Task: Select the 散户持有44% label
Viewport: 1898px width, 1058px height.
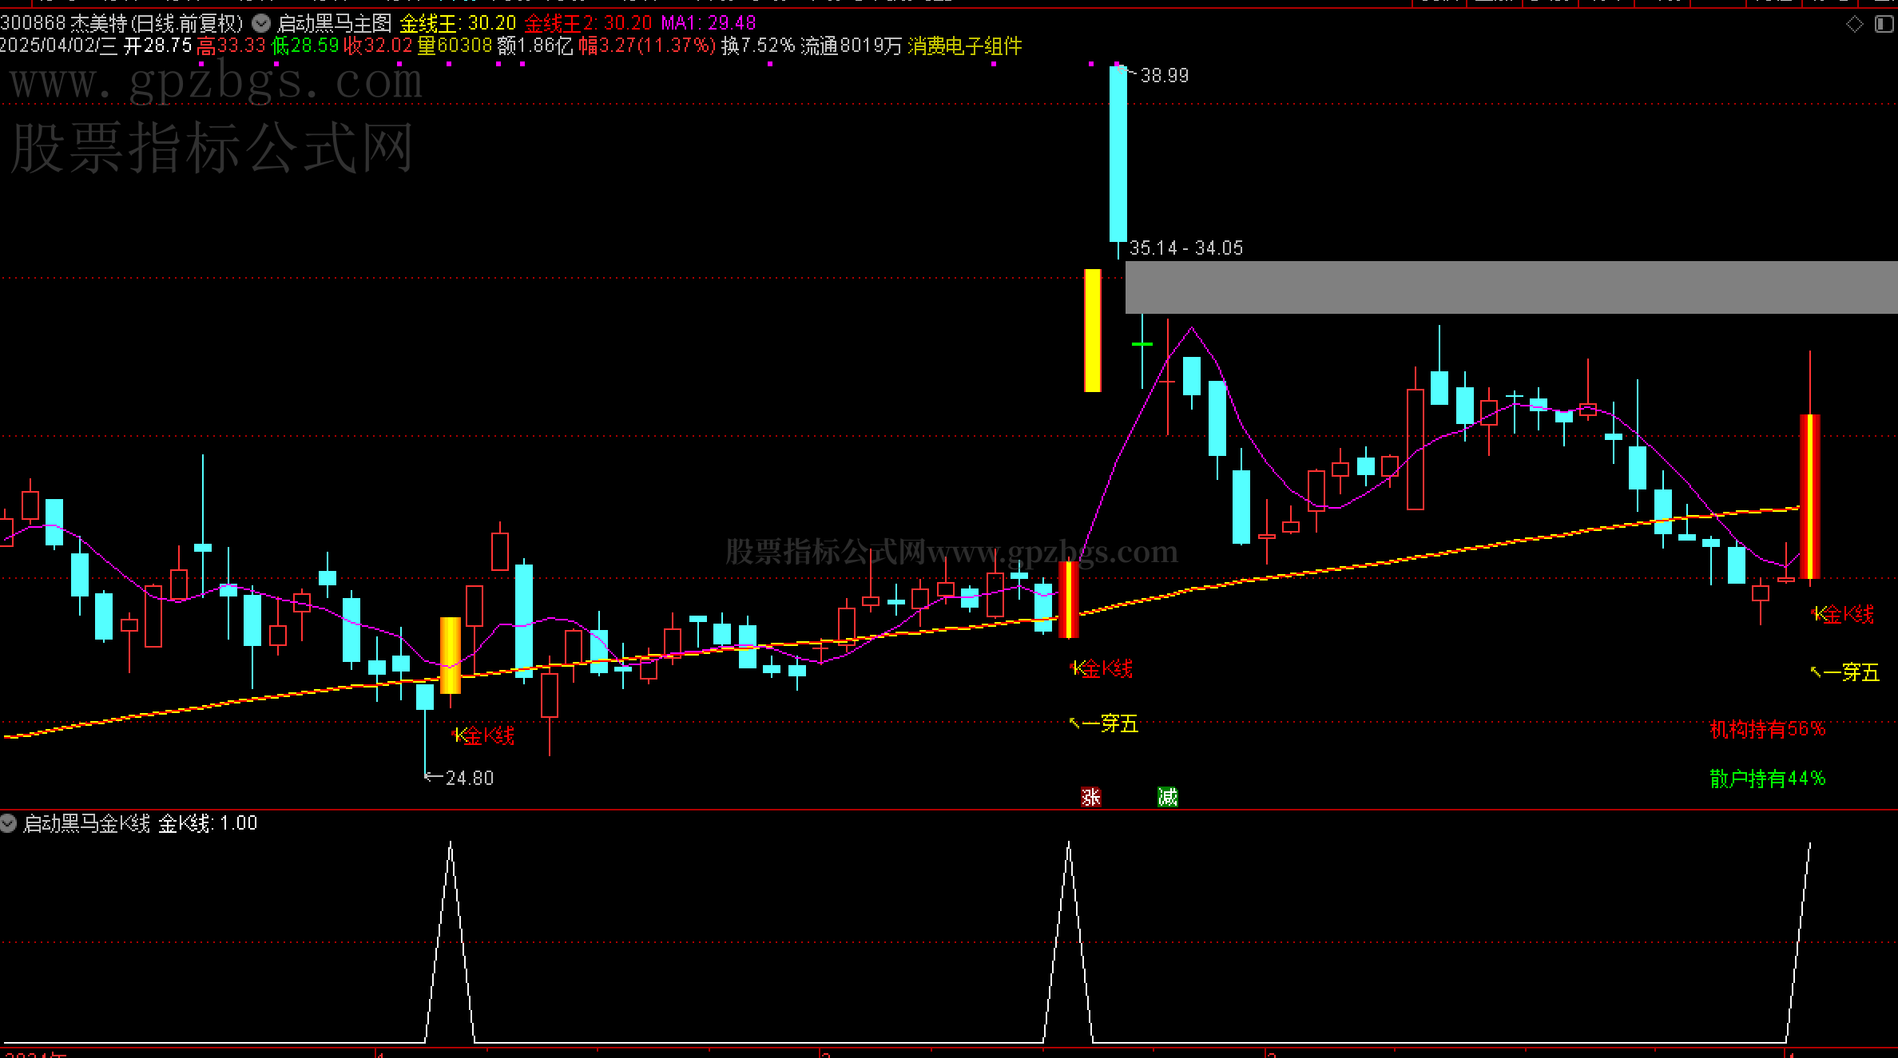Action: click(1768, 779)
